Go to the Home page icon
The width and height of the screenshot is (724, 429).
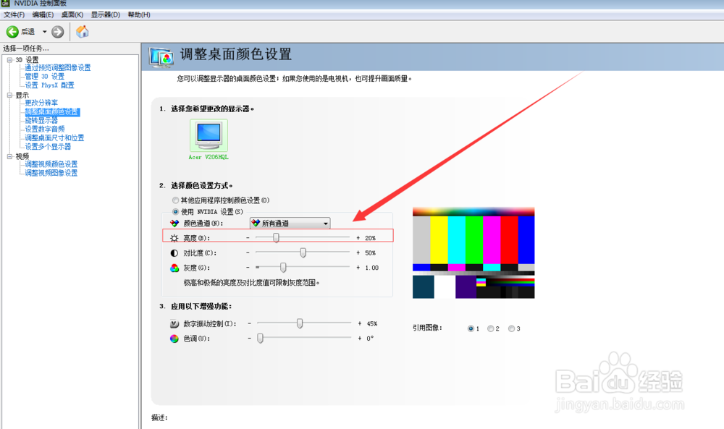(x=83, y=32)
